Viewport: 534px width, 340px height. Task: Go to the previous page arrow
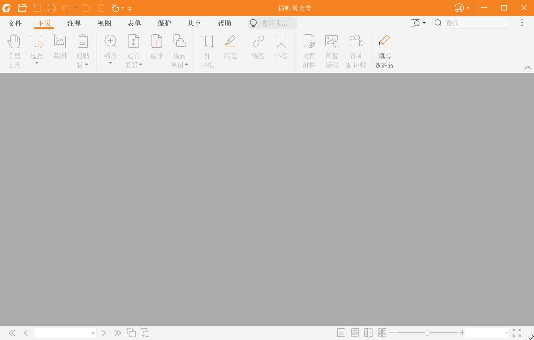point(26,333)
